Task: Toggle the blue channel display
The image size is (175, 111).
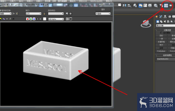Action: click(34, 19)
